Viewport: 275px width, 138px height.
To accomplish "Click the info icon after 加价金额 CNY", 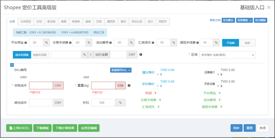I will (x=141, y=55).
